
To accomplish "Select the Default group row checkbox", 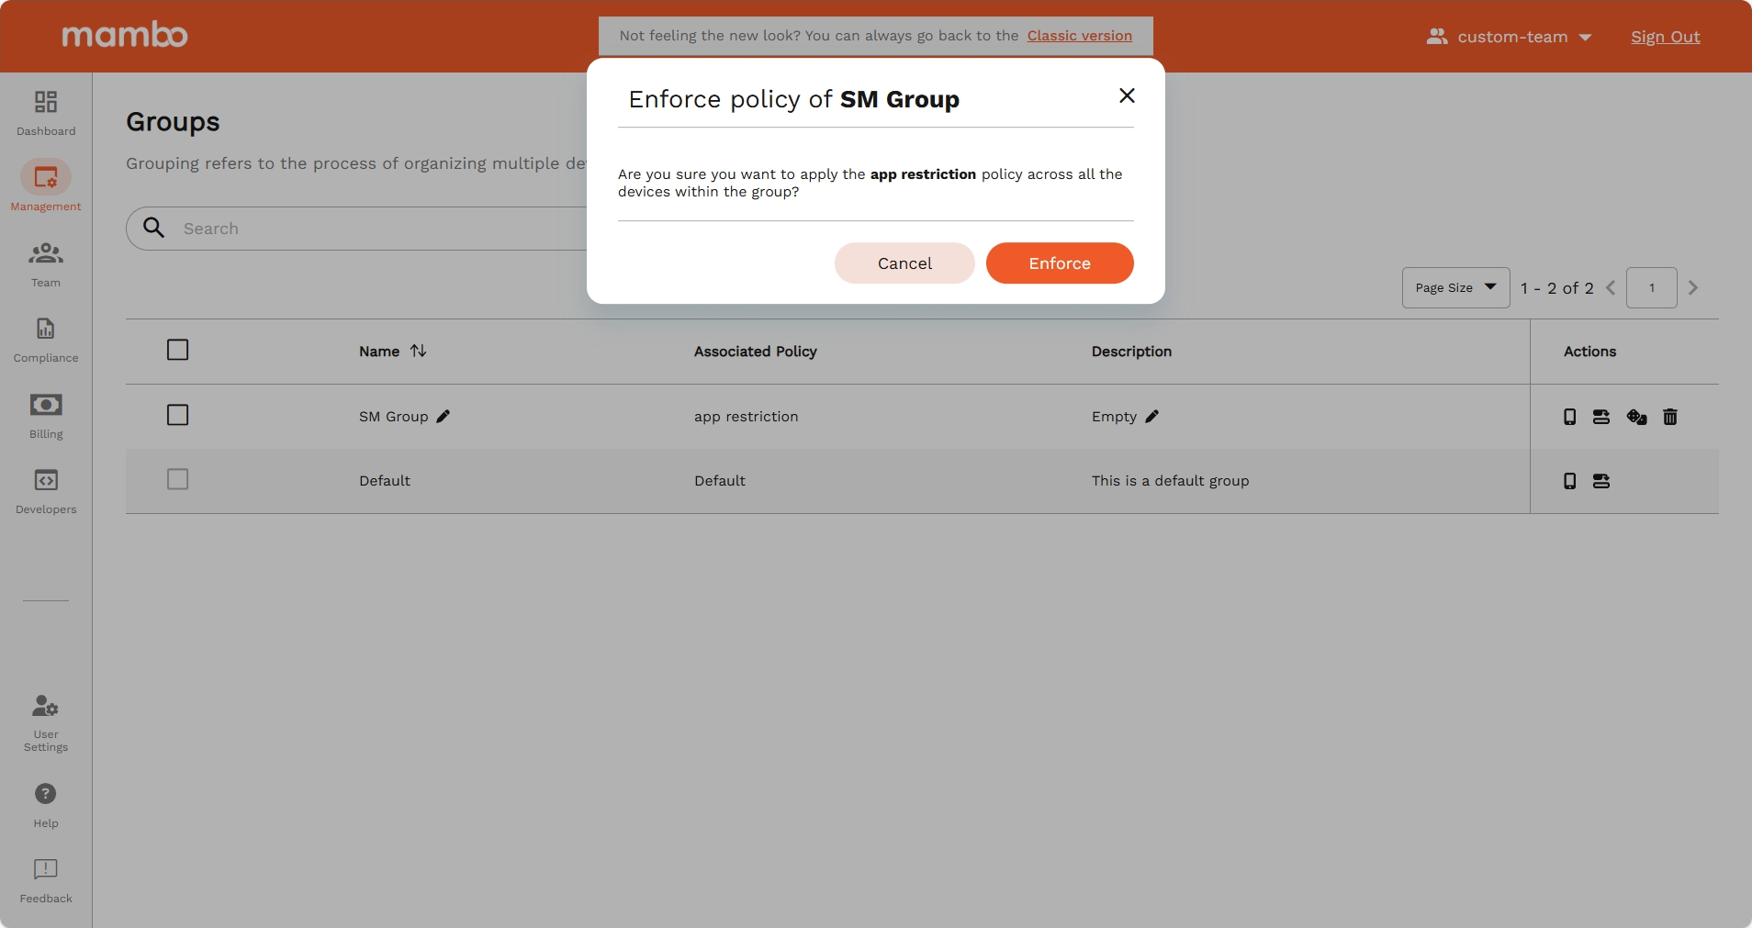I will (x=177, y=478).
